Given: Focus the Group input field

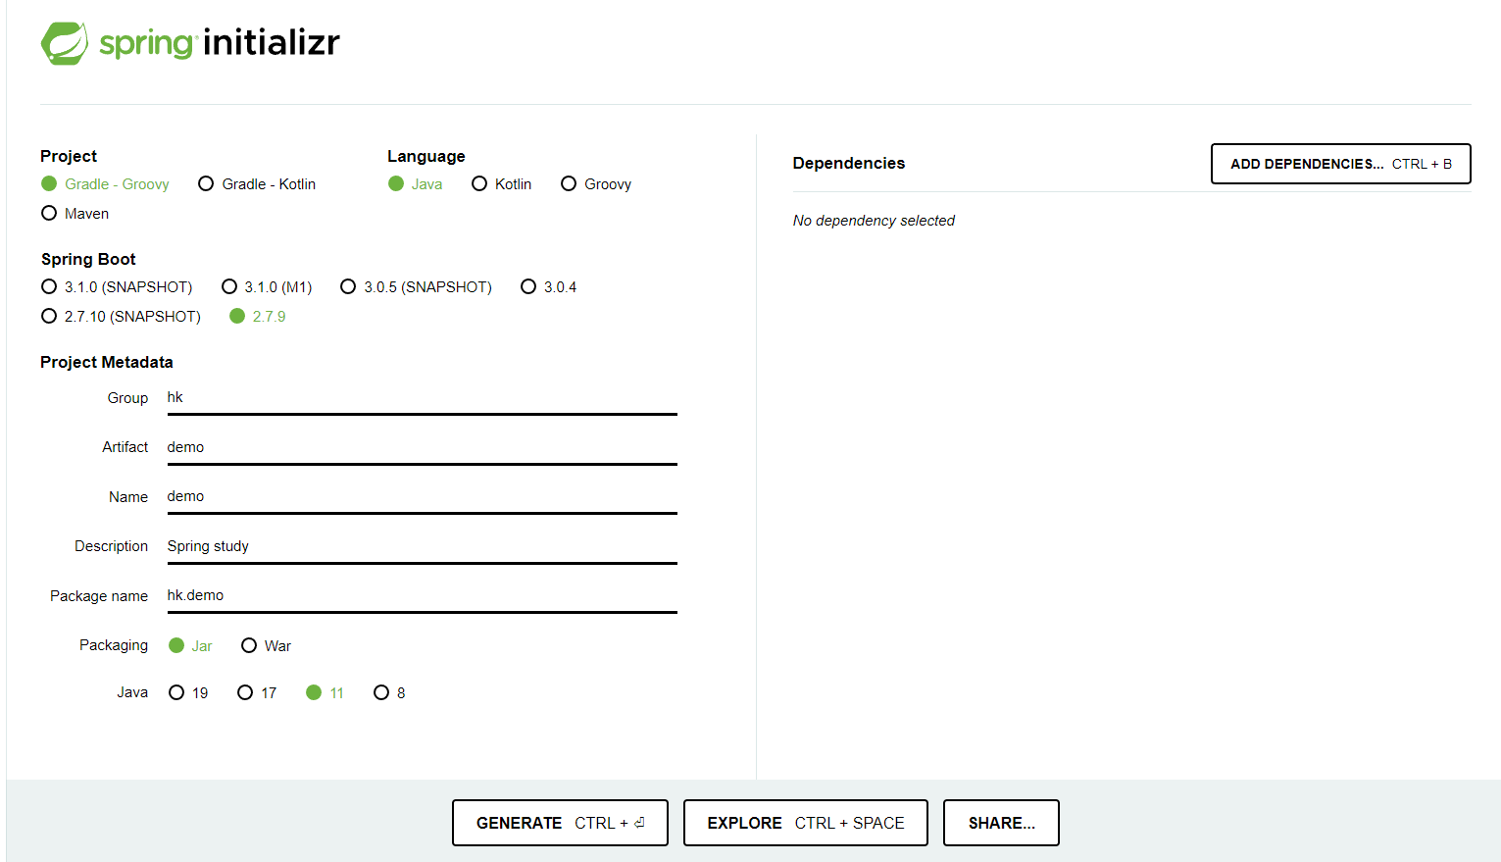Looking at the screenshot, I should (x=422, y=398).
